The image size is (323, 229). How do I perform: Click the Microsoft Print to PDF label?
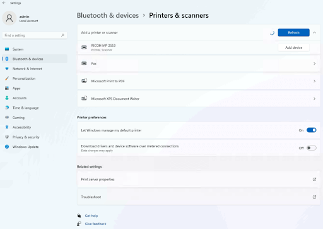108,81
